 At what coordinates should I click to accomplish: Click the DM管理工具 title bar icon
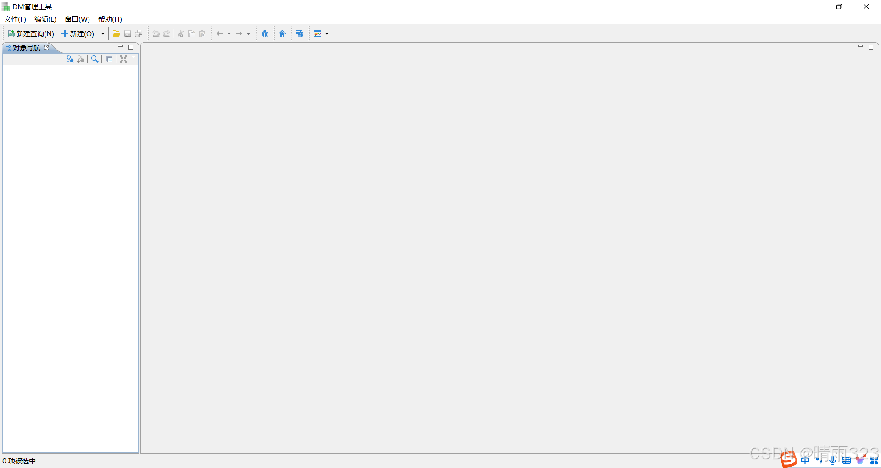[6, 7]
